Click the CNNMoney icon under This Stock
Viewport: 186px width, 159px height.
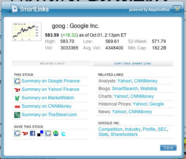pos(17,107)
